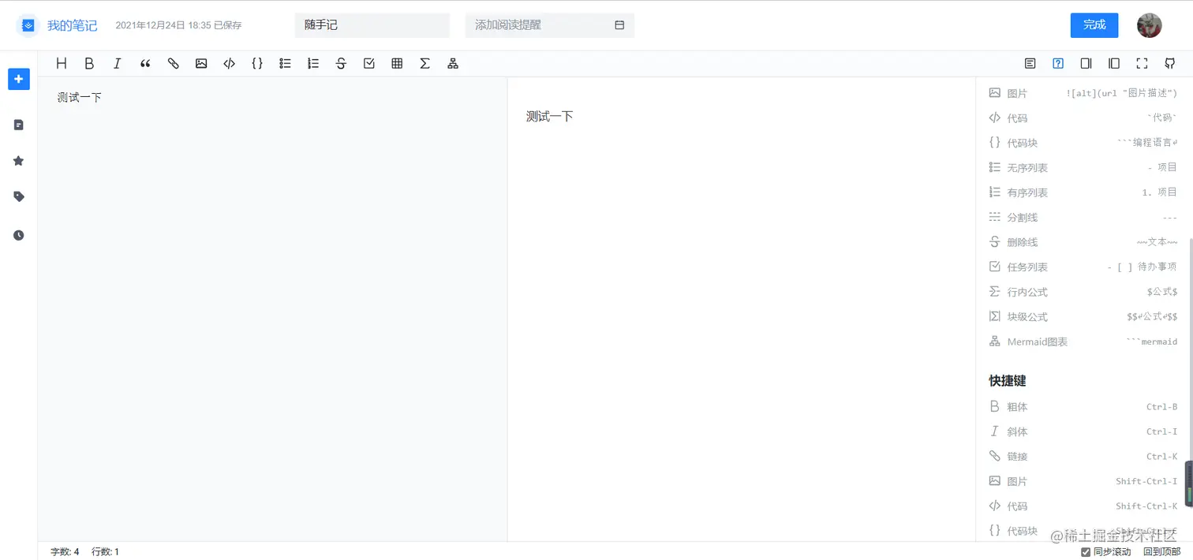
Task: Insert a code block with the braces icon
Action: pyautogui.click(x=257, y=64)
